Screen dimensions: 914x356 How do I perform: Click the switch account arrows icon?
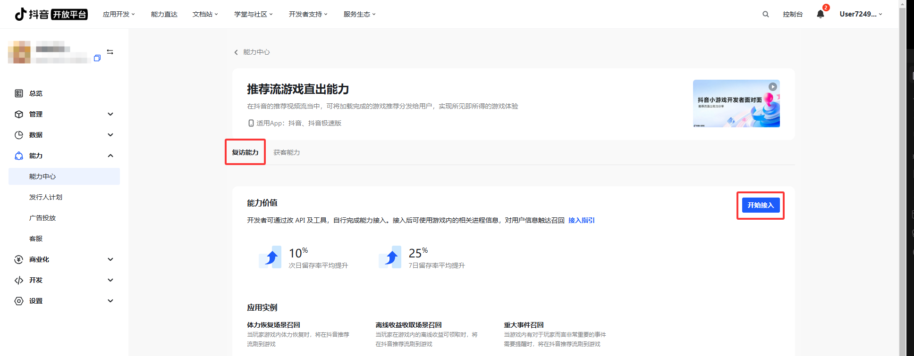click(x=110, y=52)
